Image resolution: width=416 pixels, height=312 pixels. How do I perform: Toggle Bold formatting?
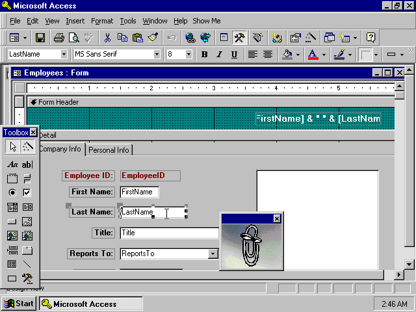[204, 55]
